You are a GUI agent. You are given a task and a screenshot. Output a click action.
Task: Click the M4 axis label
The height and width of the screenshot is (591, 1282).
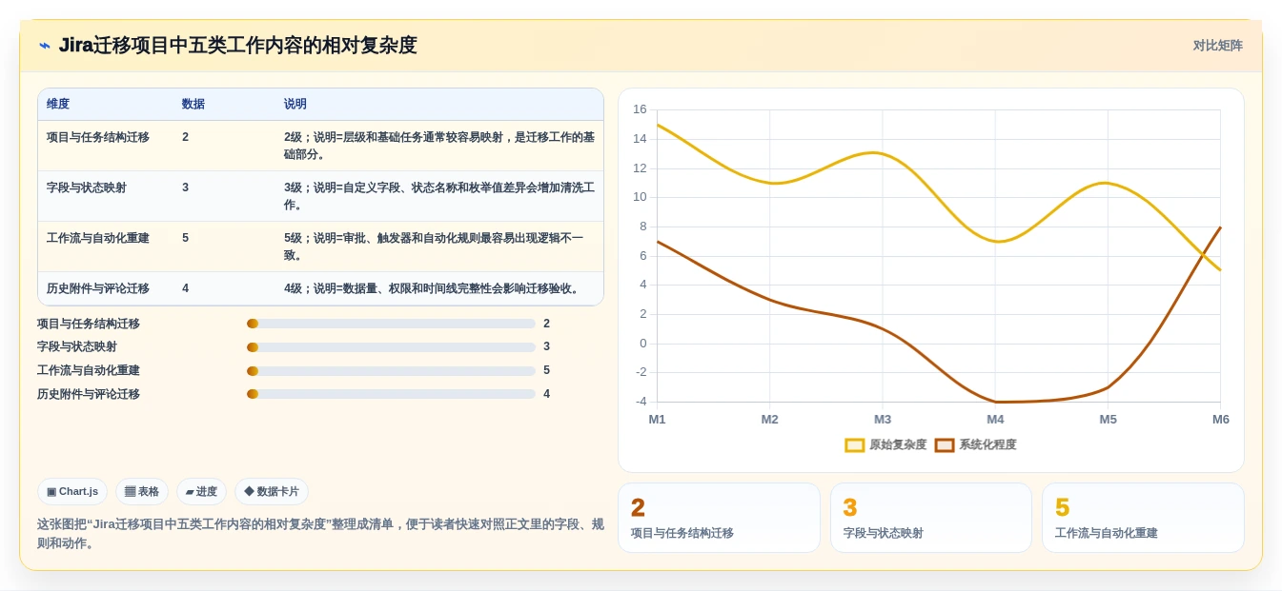pos(995,420)
